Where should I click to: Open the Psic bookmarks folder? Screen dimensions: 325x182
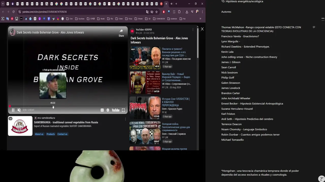183,19
